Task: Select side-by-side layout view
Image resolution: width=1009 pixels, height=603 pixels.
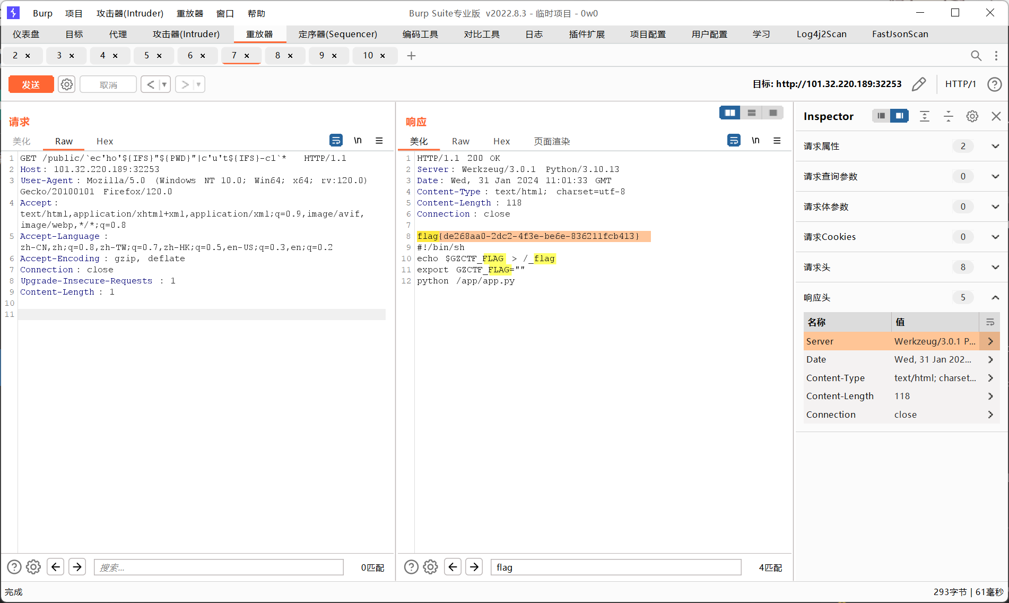Action: coord(730,113)
